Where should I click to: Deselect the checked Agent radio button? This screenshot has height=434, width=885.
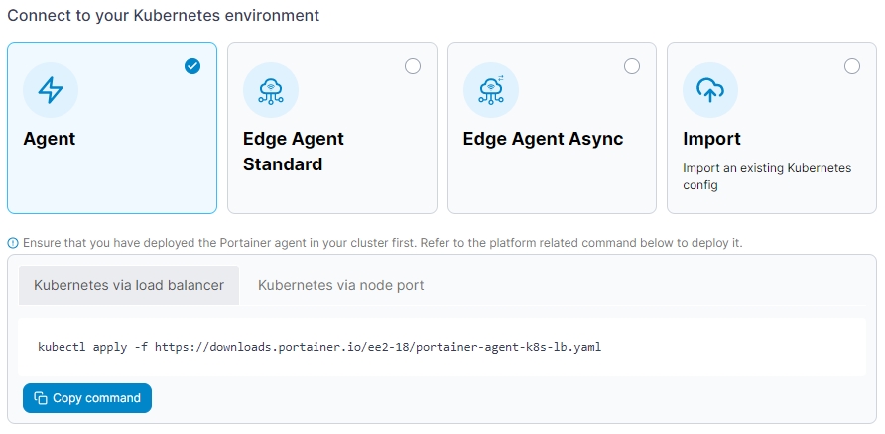tap(192, 66)
